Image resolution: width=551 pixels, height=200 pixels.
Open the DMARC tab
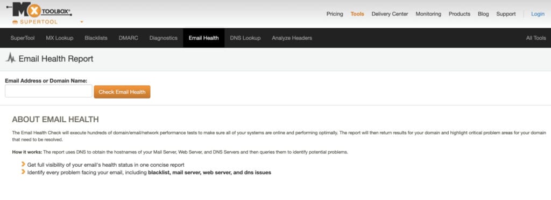point(128,38)
